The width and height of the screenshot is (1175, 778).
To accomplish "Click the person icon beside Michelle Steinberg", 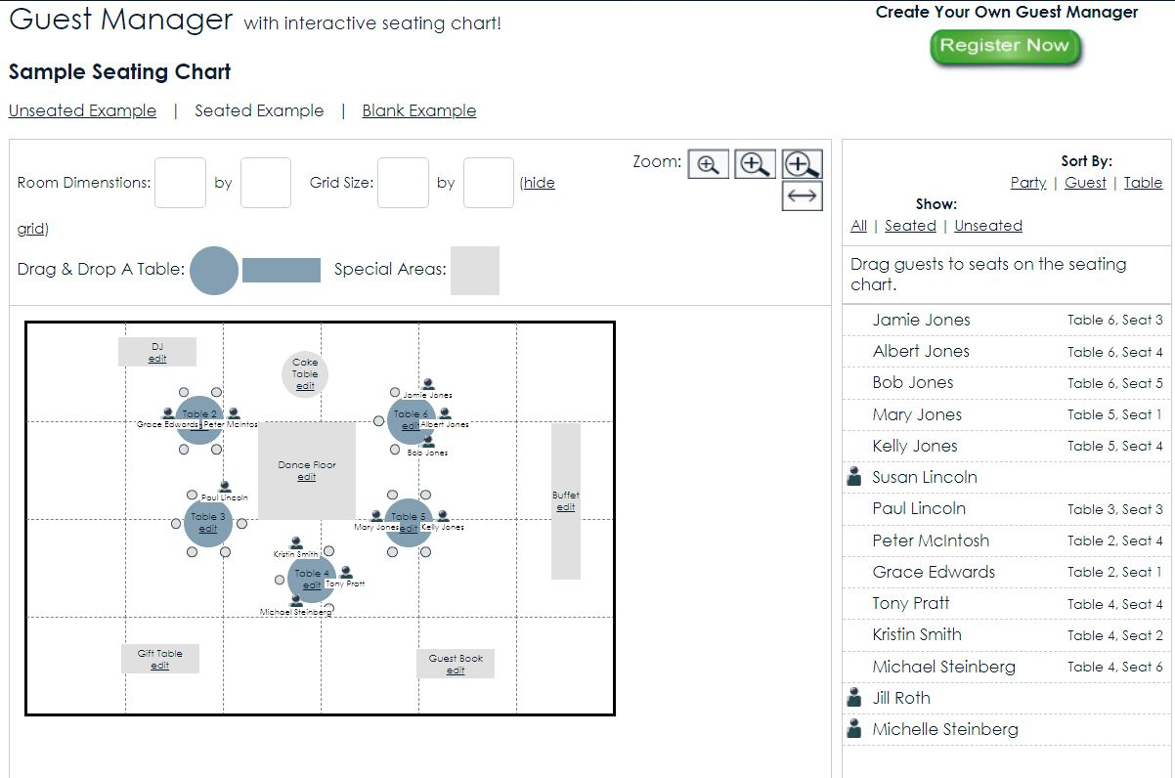I will point(854,729).
